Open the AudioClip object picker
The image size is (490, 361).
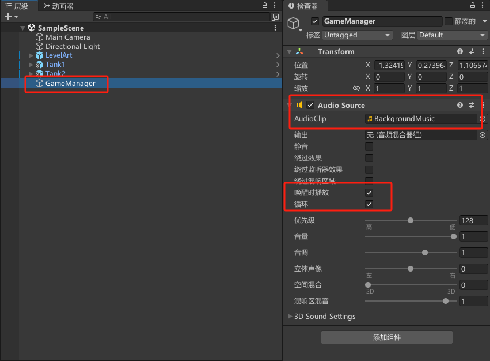(x=483, y=119)
